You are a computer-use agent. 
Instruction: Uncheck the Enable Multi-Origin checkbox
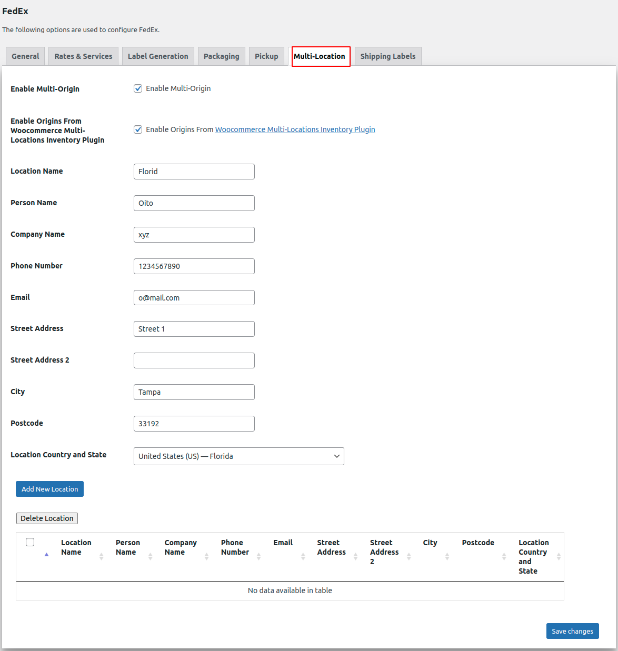(x=138, y=88)
